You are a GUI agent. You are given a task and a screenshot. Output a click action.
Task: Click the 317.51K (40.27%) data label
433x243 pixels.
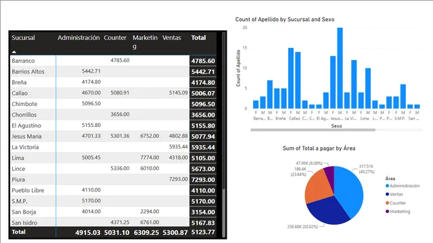click(x=367, y=169)
